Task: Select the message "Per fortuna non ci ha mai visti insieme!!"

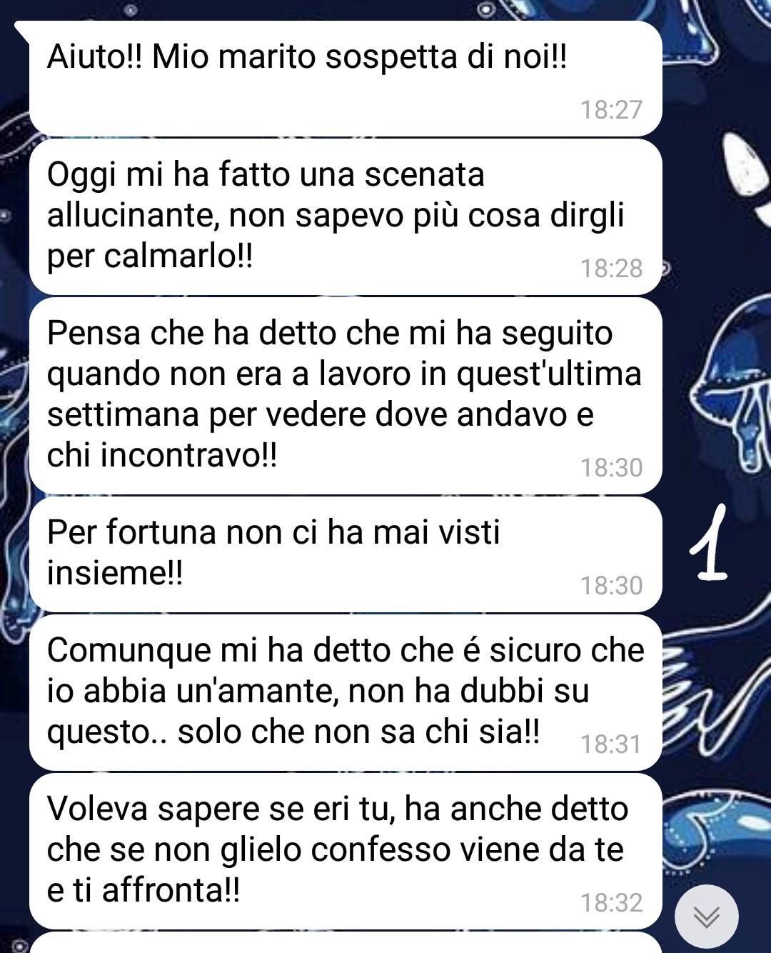Action: [x=346, y=554]
